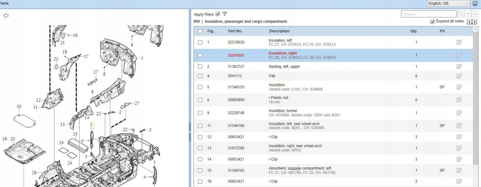This screenshot has height=187, width=481.
Task: Check the box for Insulation, right row
Action: 200,55
